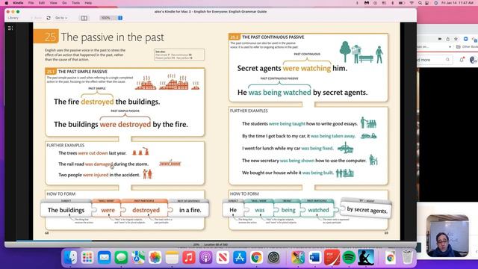
Task: Open the Help menu
Action: [88, 3]
